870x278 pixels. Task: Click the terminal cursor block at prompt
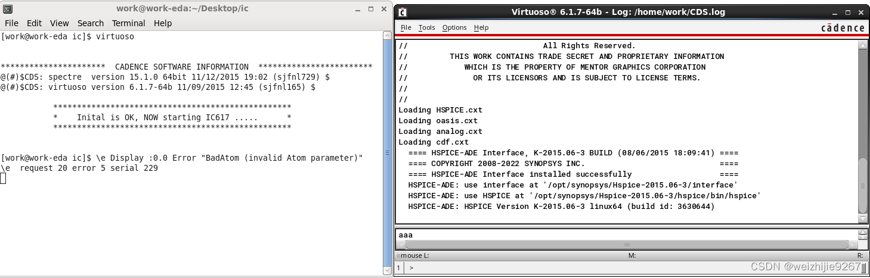[3, 178]
